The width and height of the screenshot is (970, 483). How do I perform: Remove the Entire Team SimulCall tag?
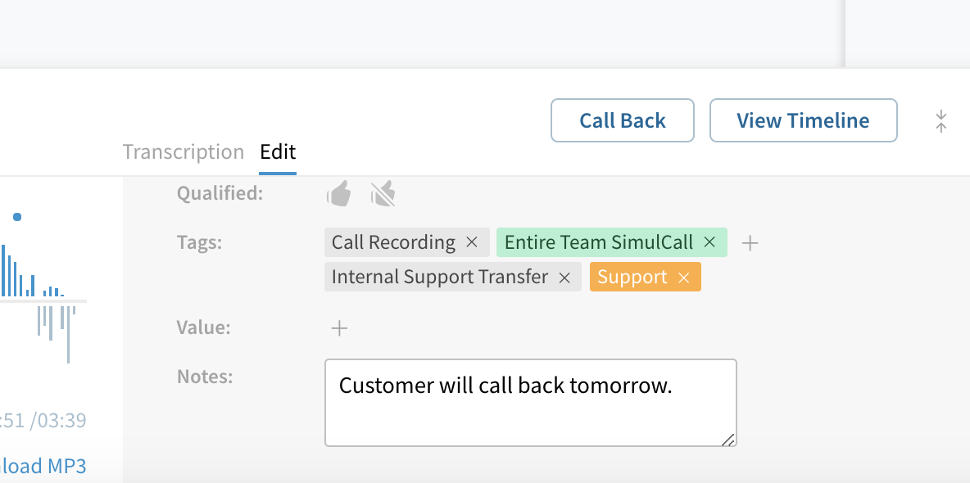(709, 242)
